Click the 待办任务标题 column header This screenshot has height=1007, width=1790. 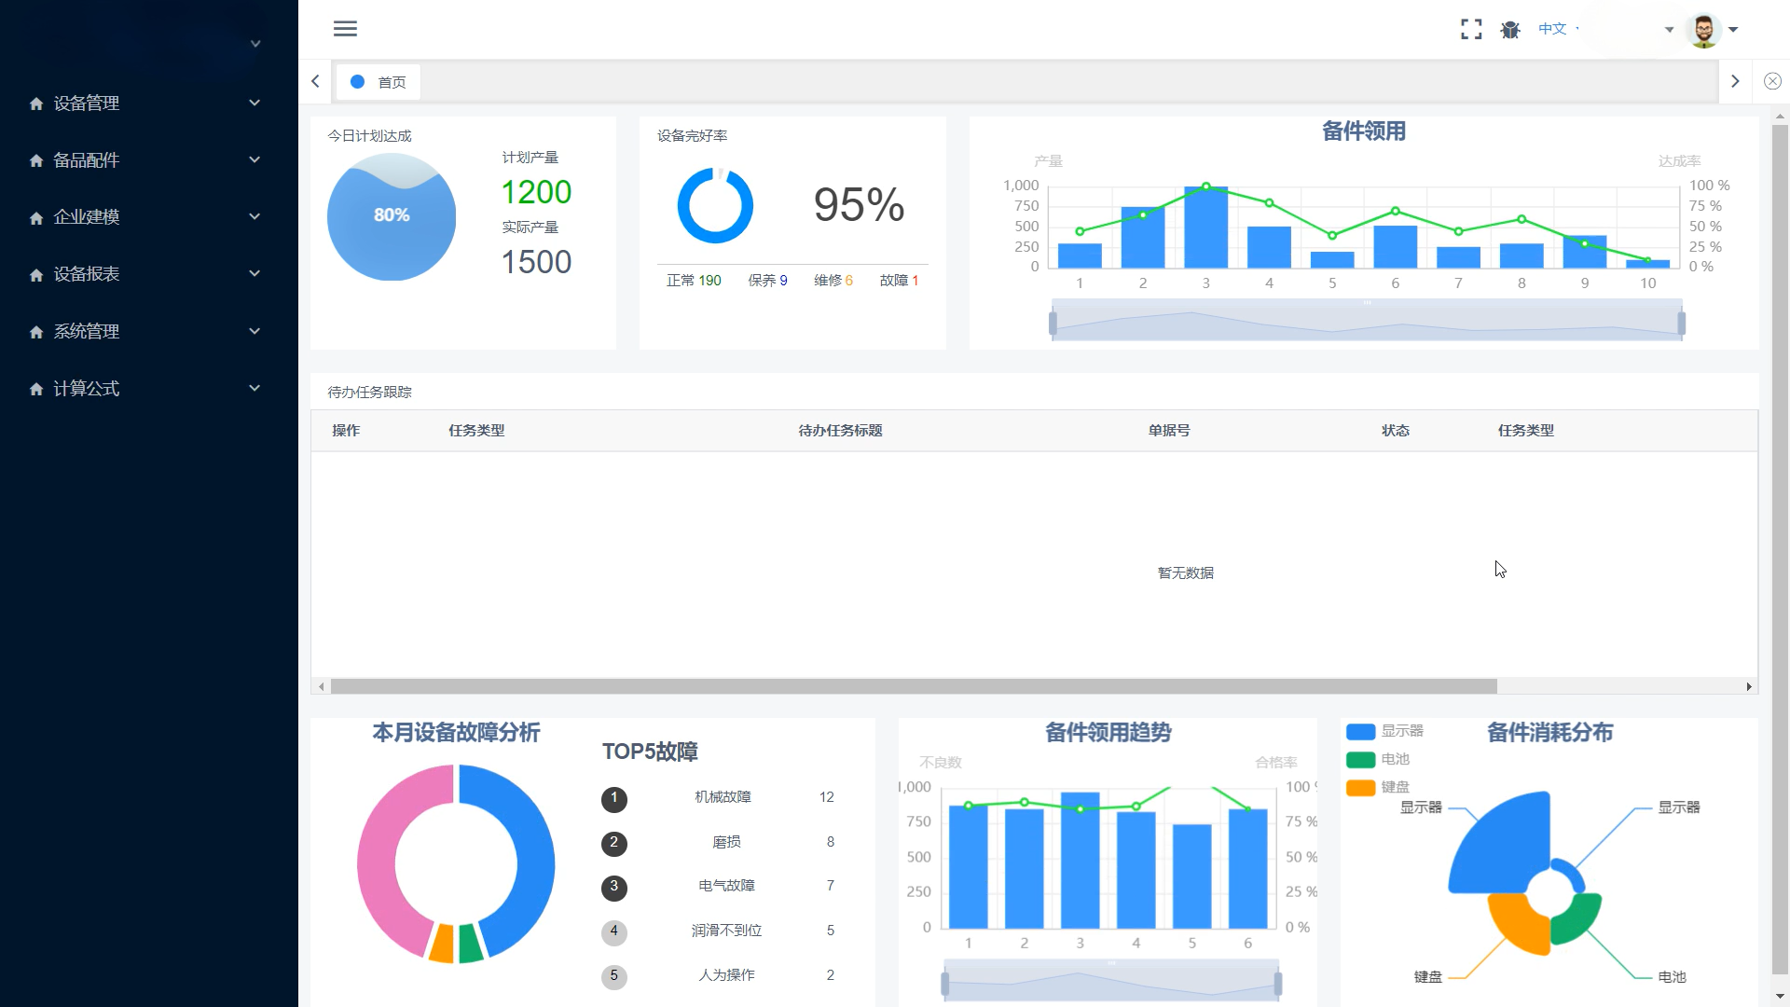point(840,431)
